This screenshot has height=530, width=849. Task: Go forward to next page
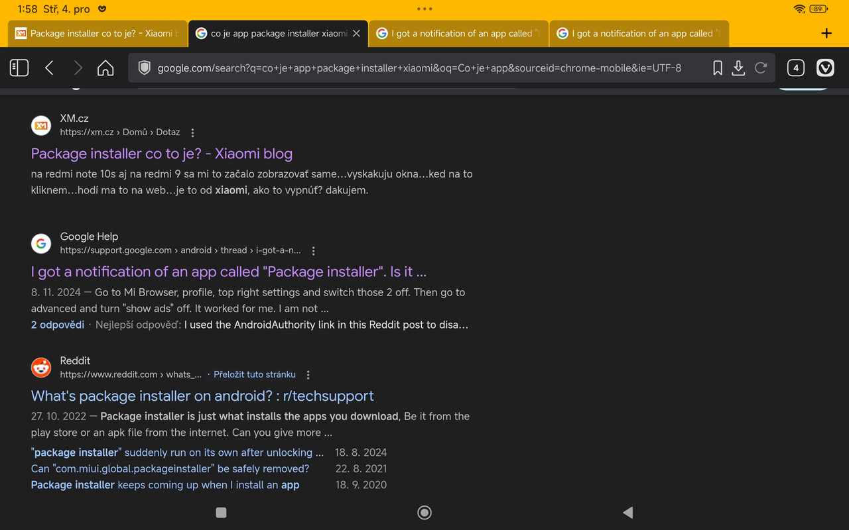coord(78,68)
